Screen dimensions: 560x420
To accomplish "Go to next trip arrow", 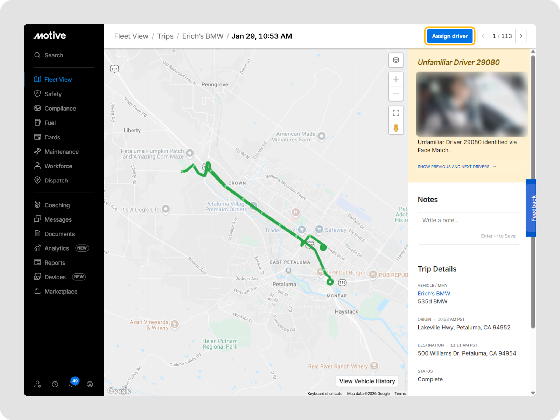I will click(521, 36).
